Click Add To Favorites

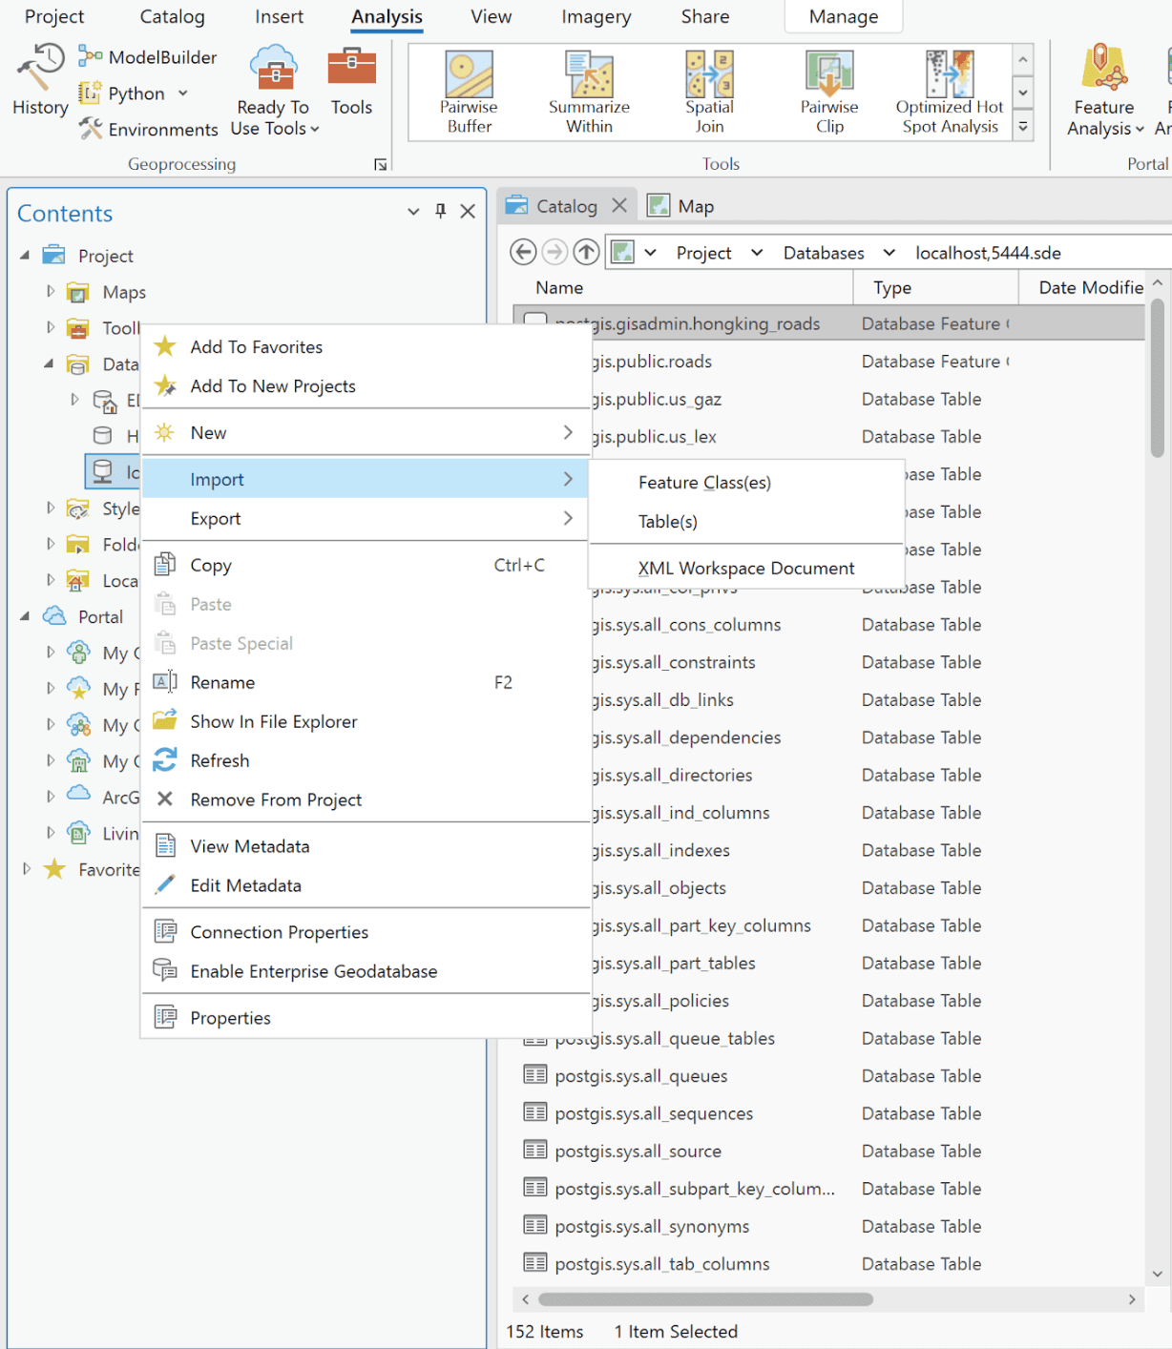coord(257,346)
